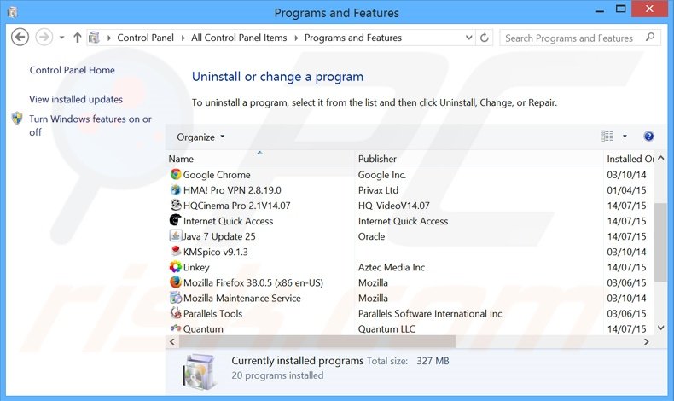
Task: Select Parallels Tools entry
Action: coord(212,314)
